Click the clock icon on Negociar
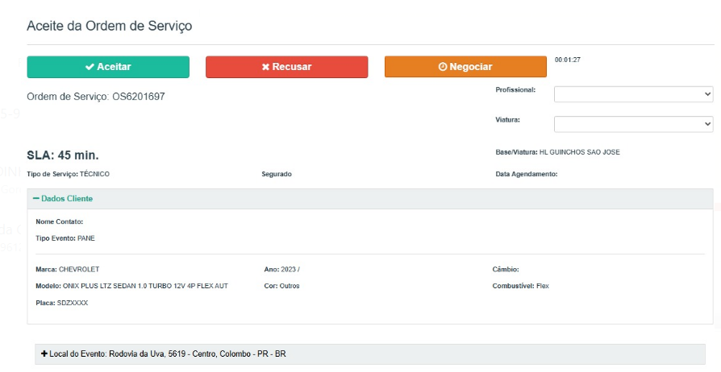 [x=442, y=67]
